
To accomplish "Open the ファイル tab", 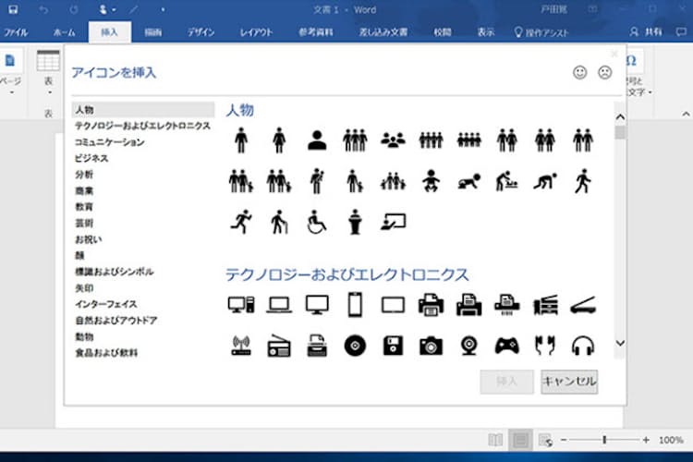I will point(16,32).
